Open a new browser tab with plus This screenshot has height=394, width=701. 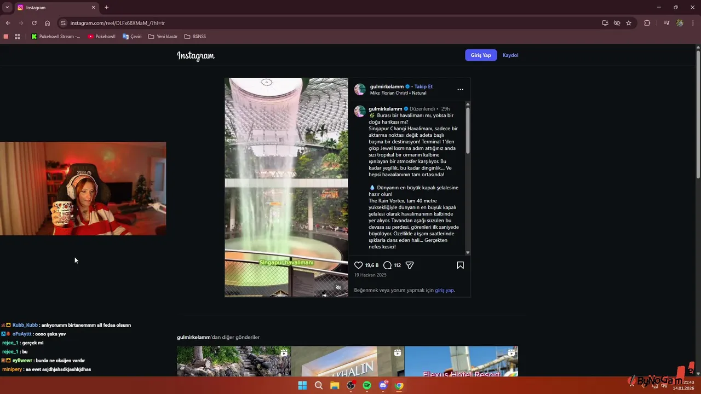[x=107, y=8]
